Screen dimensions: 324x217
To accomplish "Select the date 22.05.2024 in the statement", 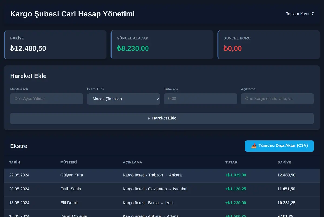I will tap(19, 175).
